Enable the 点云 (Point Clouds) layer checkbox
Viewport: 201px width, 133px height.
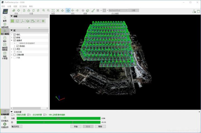coord(15,49)
